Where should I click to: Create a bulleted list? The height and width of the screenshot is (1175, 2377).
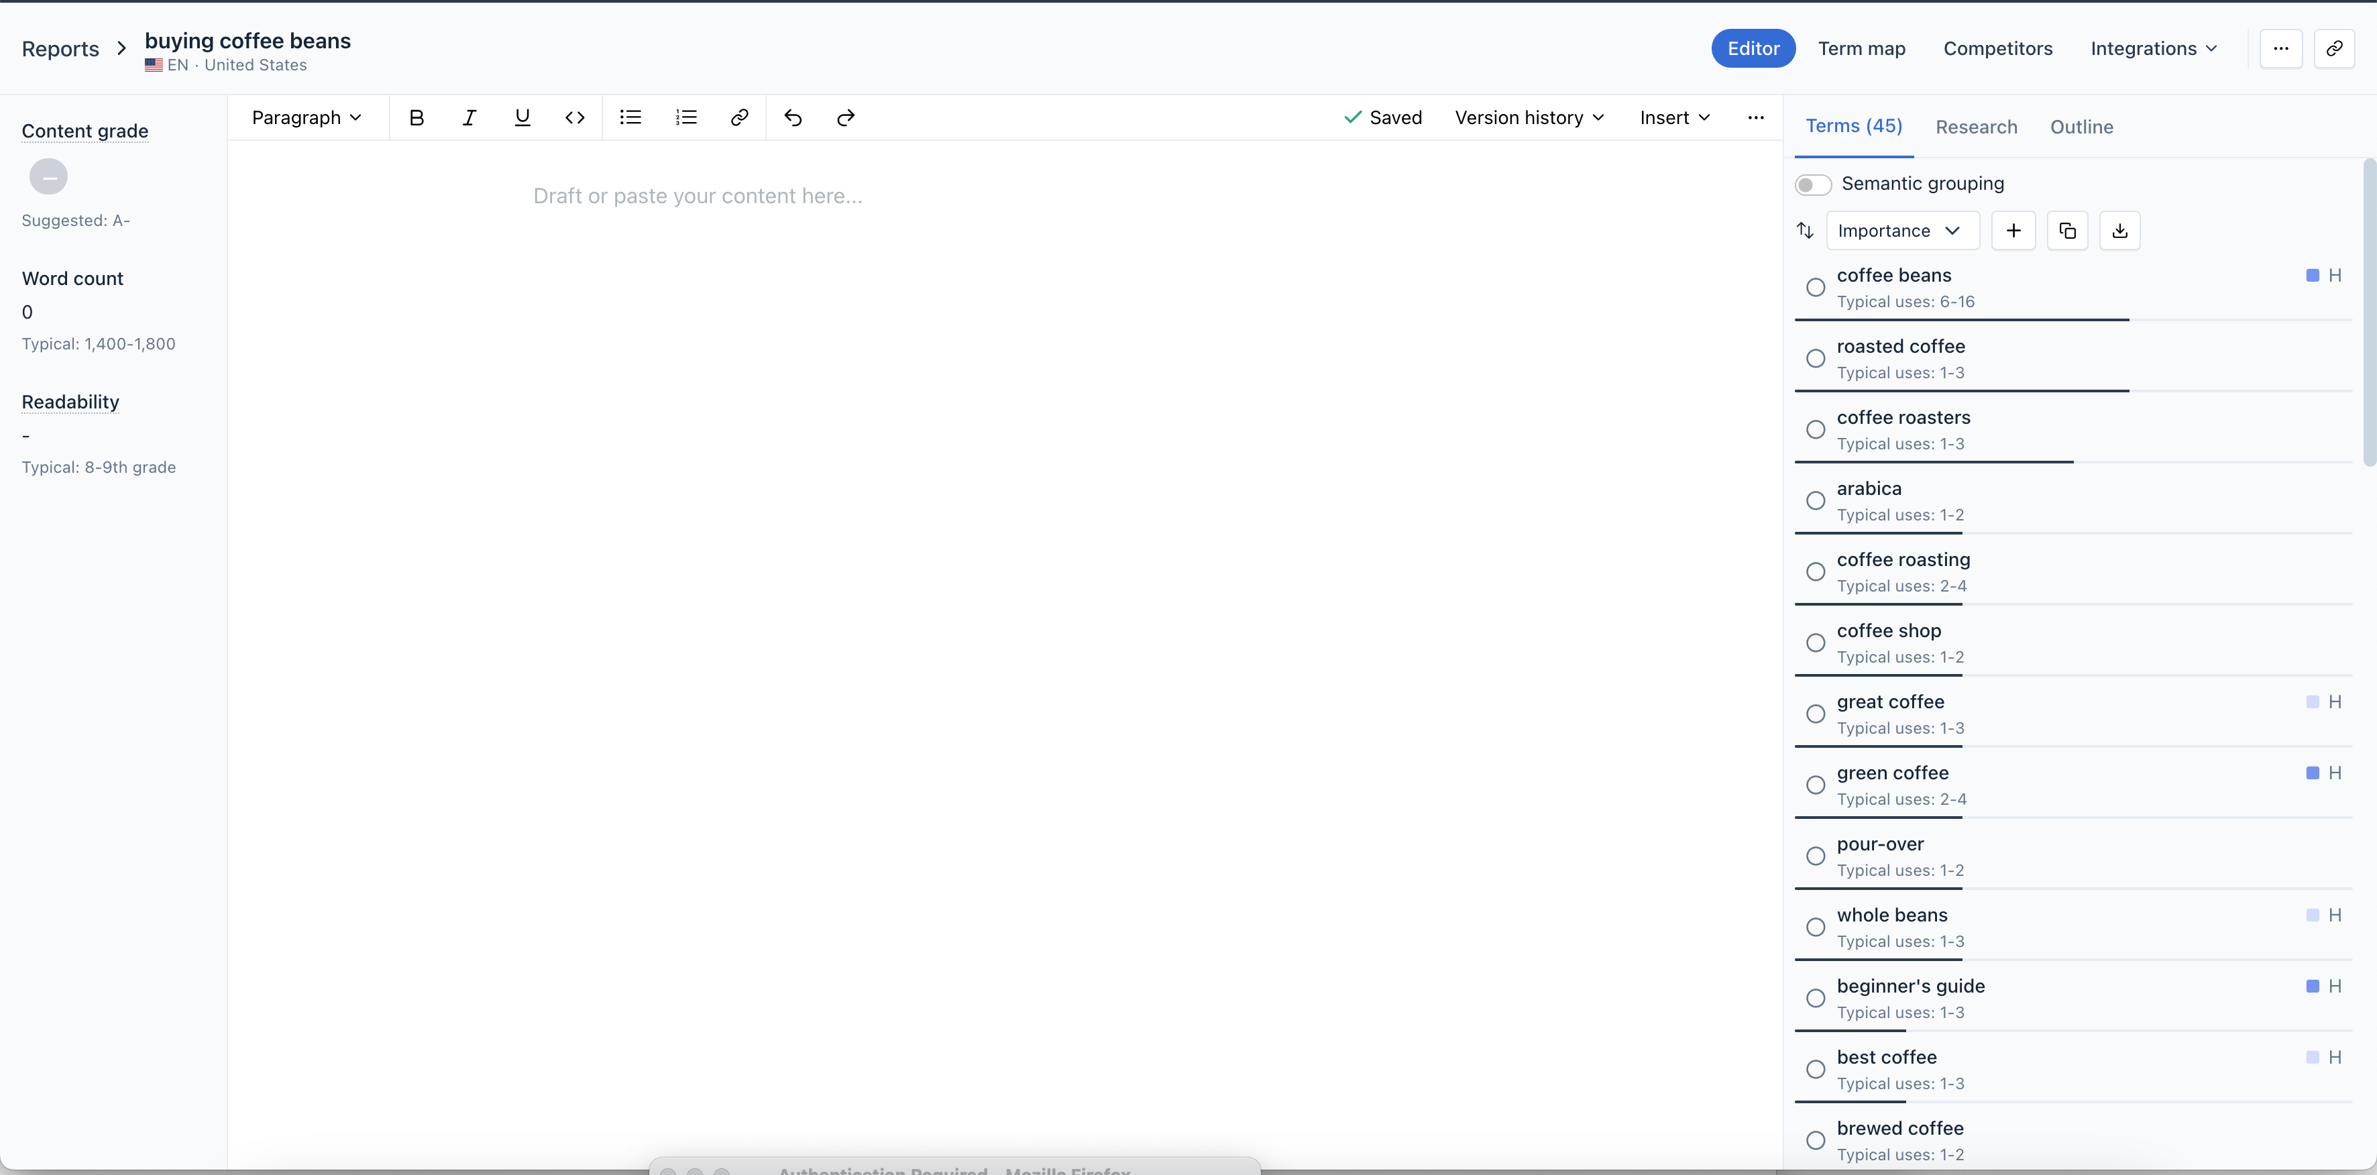pos(630,117)
